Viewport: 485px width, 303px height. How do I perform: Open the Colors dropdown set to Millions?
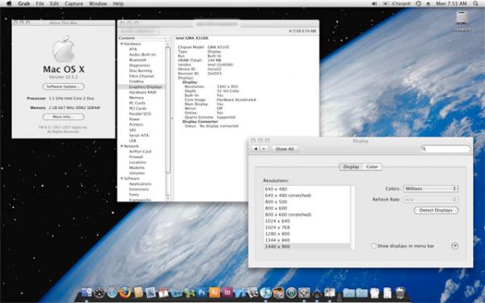tap(430, 188)
